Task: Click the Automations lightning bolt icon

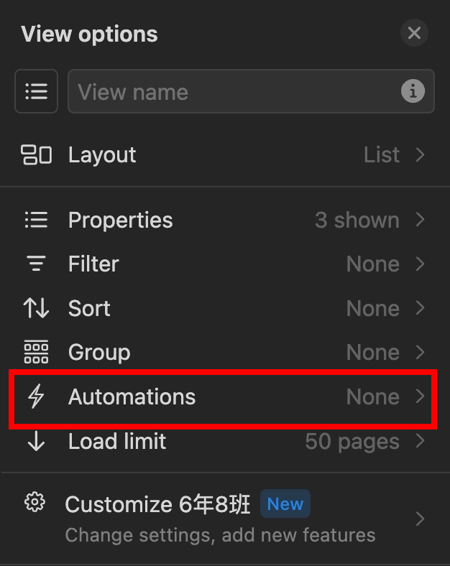Action: [36, 396]
